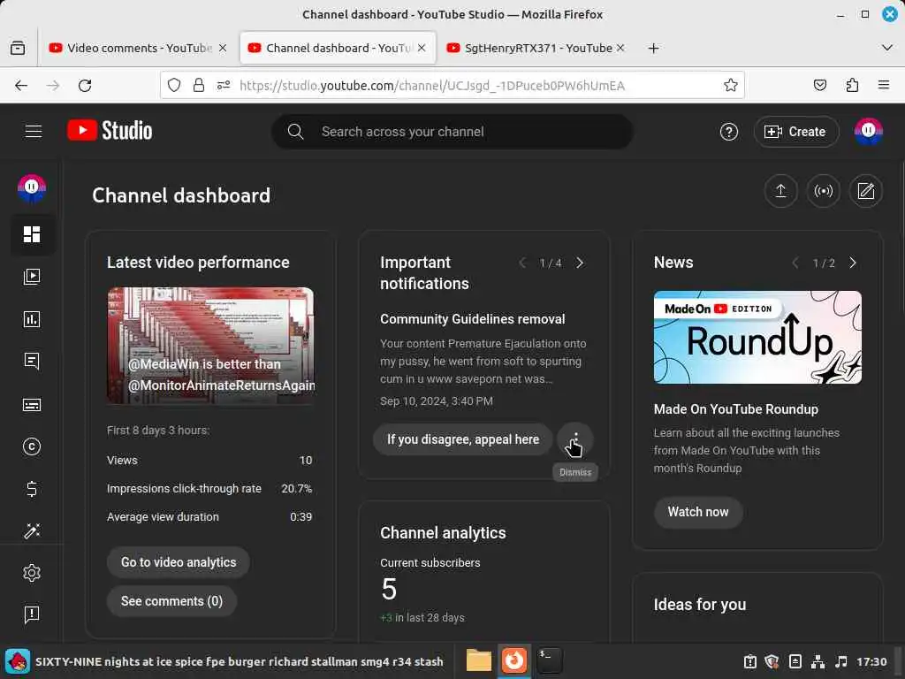Open the Firefox application menu
The width and height of the screenshot is (905, 679).
884,86
